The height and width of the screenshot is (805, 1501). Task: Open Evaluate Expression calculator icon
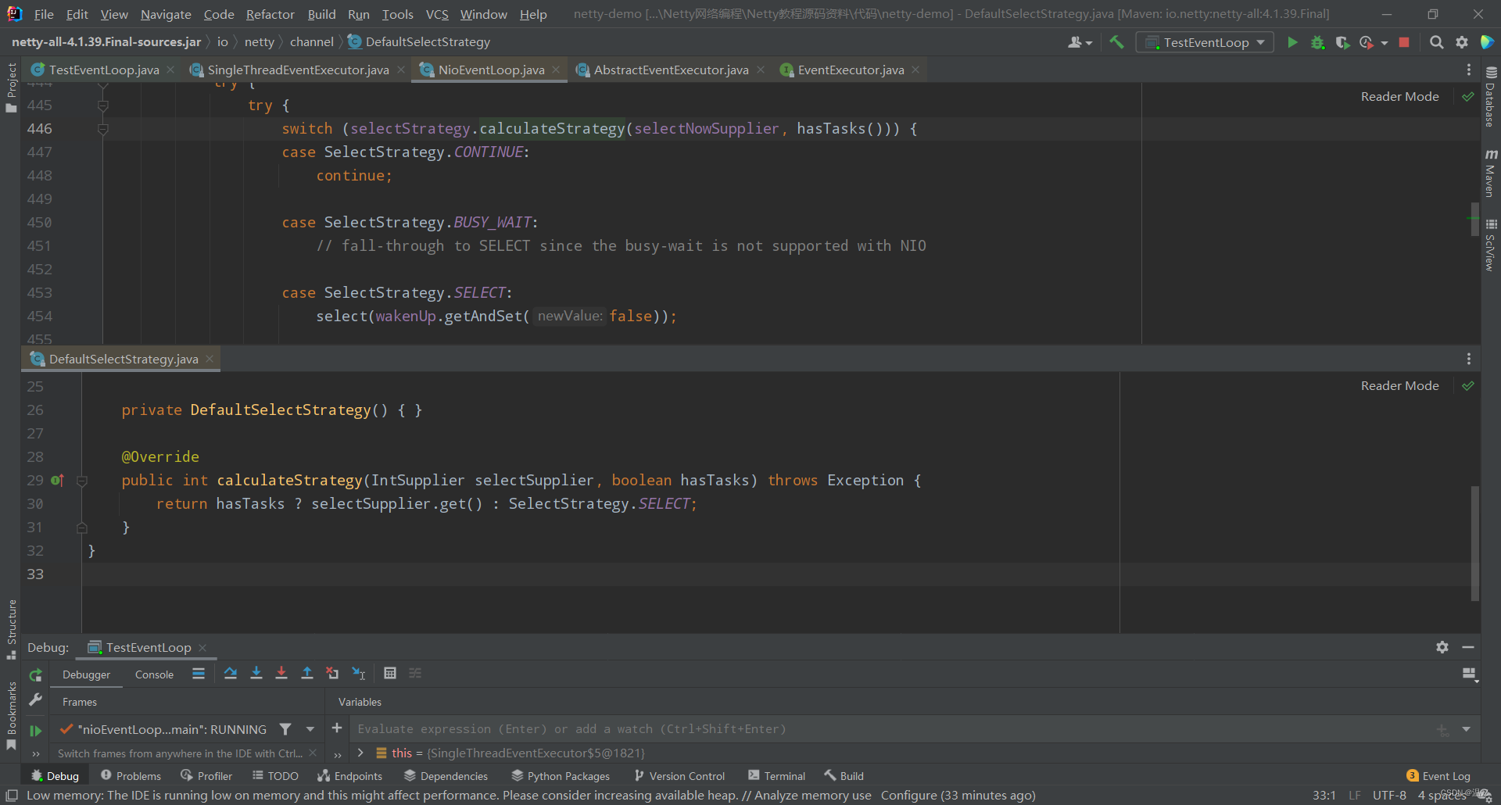coord(390,673)
